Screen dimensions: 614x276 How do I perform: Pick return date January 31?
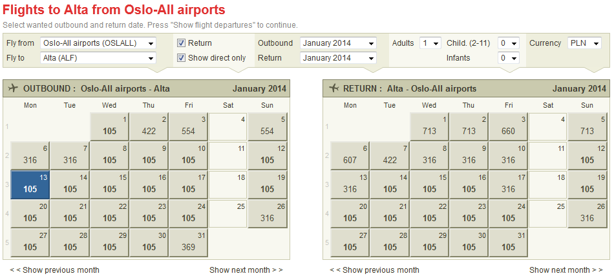click(x=508, y=242)
